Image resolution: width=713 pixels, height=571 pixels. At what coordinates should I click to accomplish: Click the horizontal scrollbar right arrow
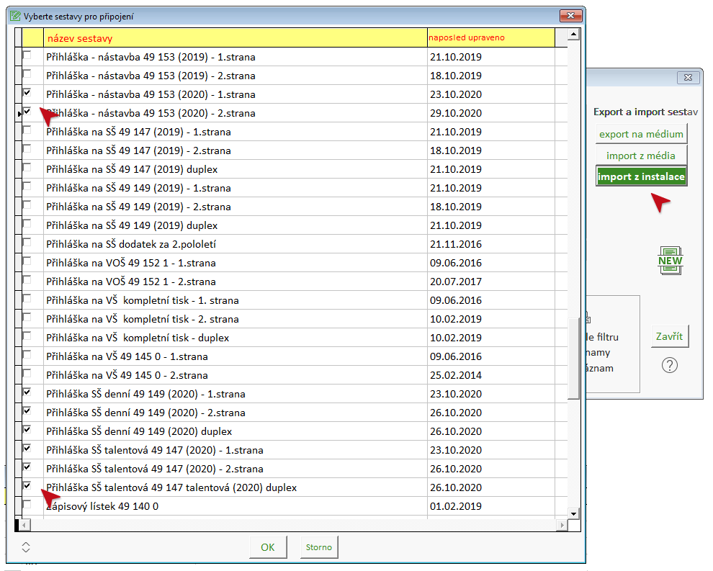pyautogui.click(x=562, y=525)
